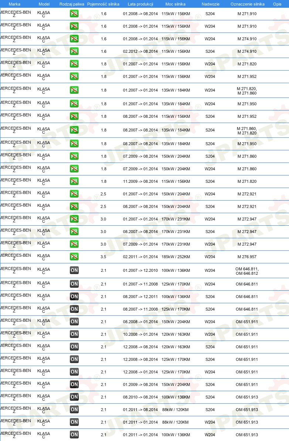Click PB fuel icon in W204 M 274.910 row

click(x=74, y=39)
